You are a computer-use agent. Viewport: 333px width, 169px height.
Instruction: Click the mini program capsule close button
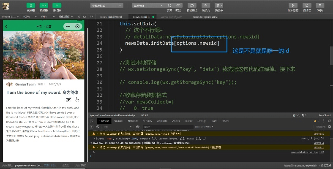(78, 27)
